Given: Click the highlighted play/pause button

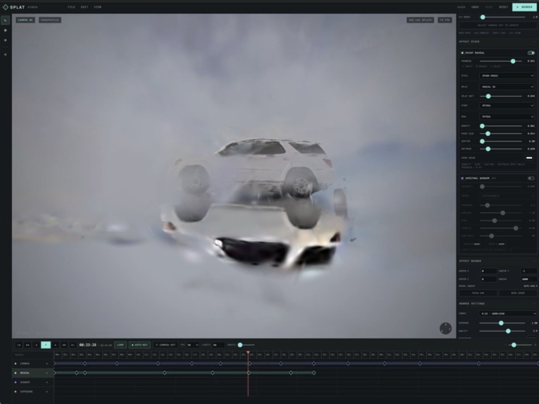Looking at the screenshot, I should pyautogui.click(x=46, y=345).
